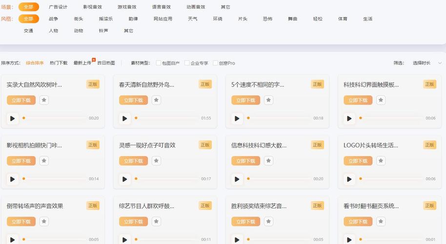Select the 影视音效 scene filter

point(92,7)
